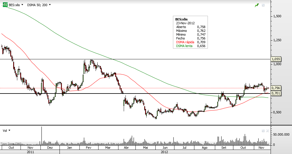
Task: Click the Abr month label on time axis
Action: [x=126, y=148]
